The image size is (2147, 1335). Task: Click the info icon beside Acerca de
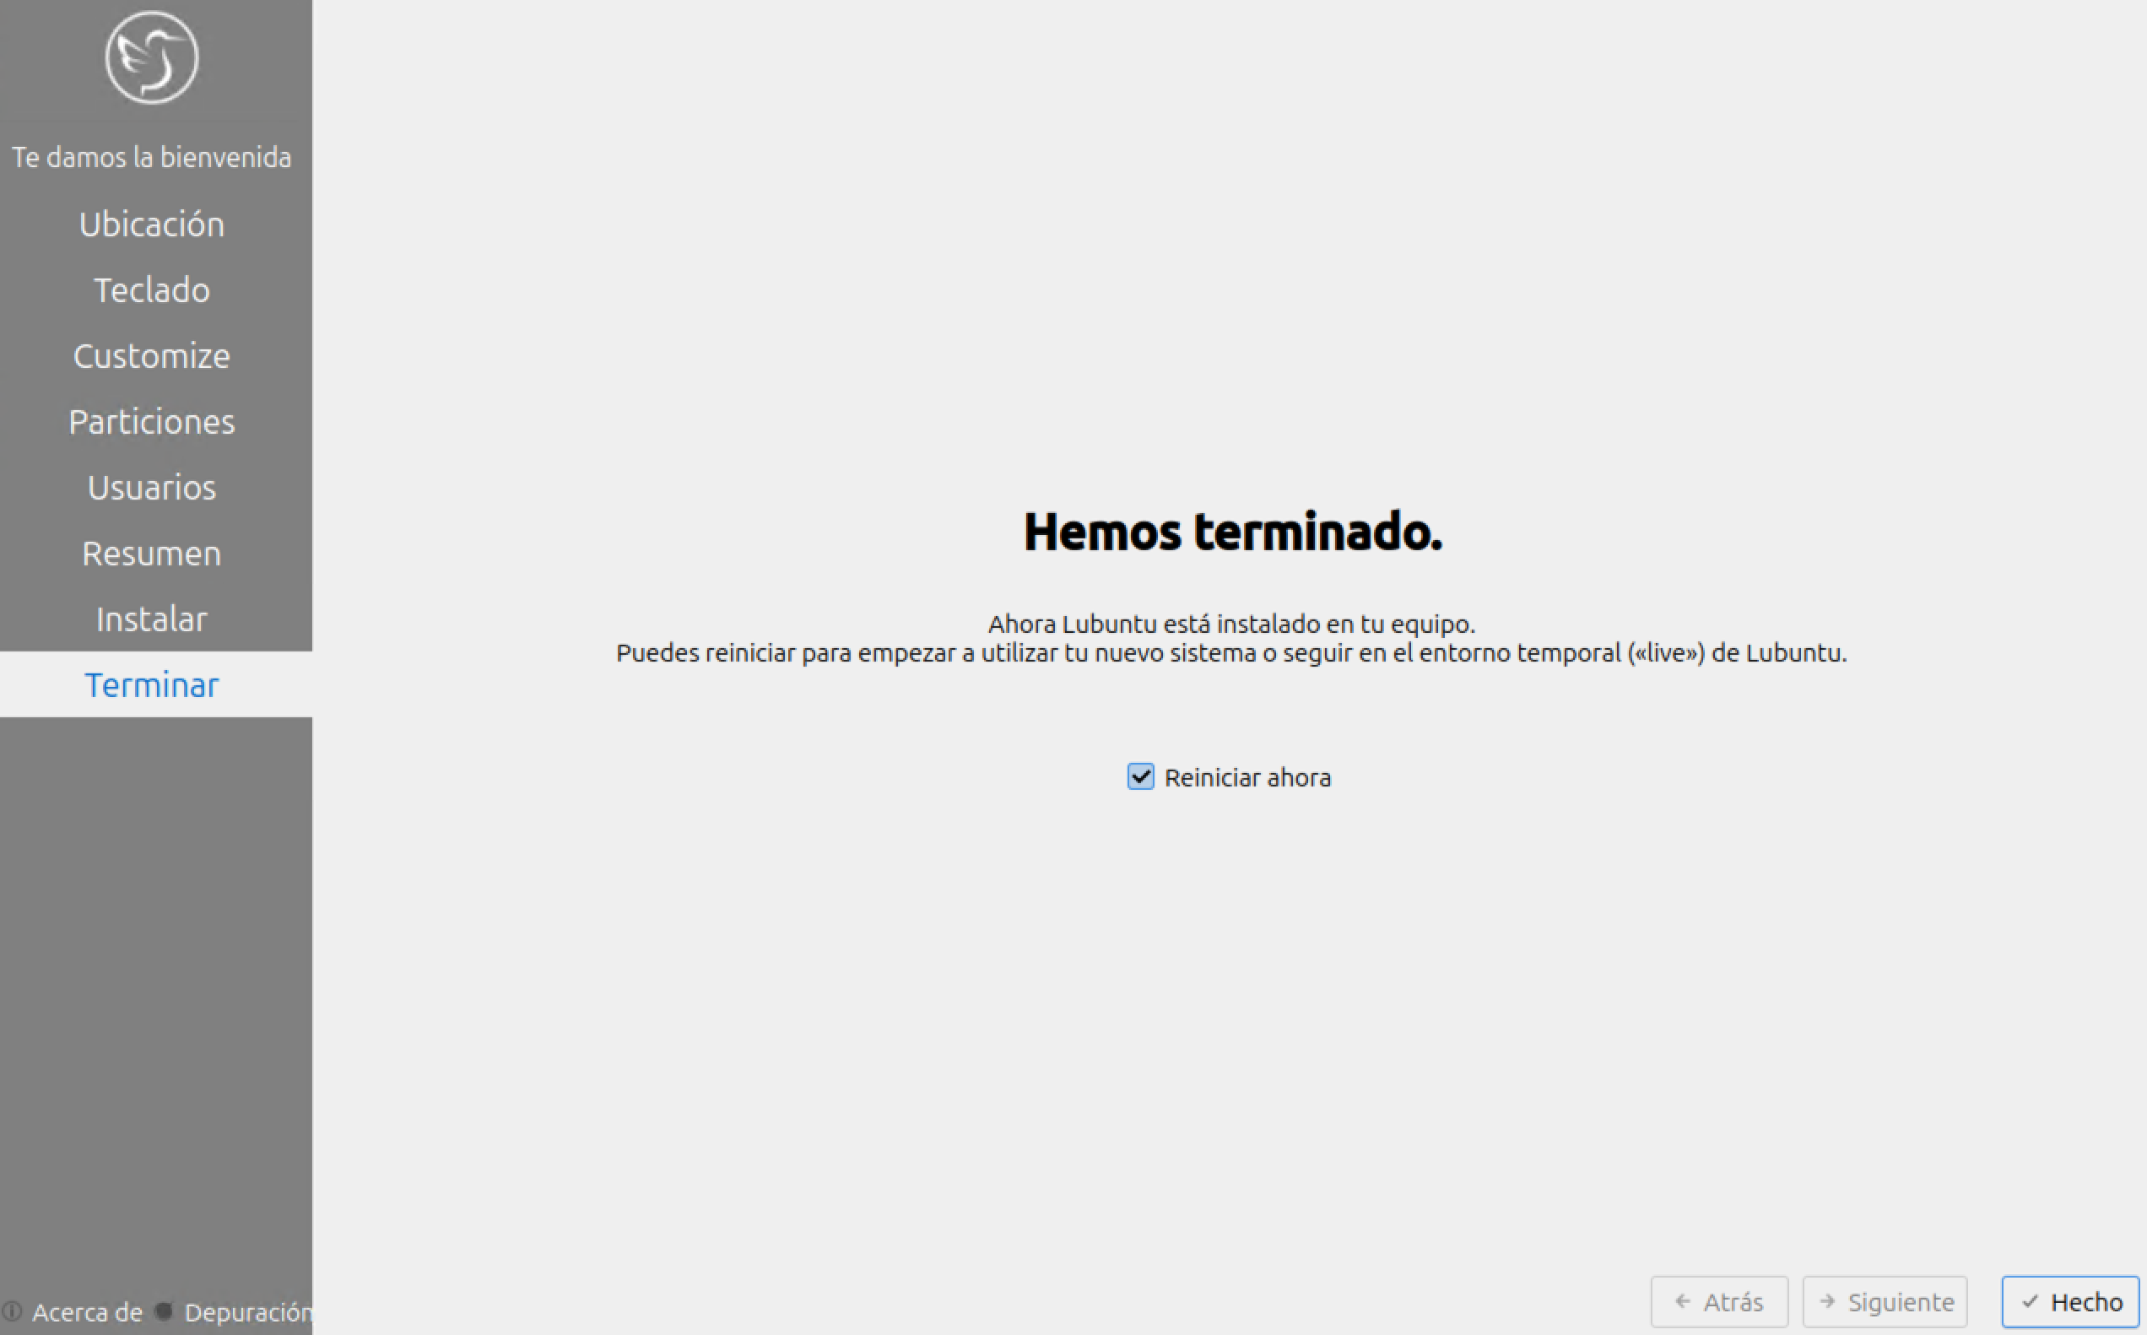pyautogui.click(x=12, y=1312)
